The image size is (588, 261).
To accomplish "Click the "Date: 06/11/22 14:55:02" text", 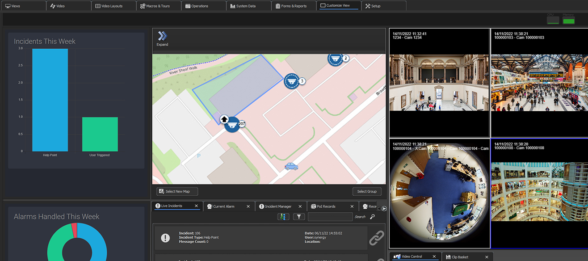I will (x=323, y=233).
